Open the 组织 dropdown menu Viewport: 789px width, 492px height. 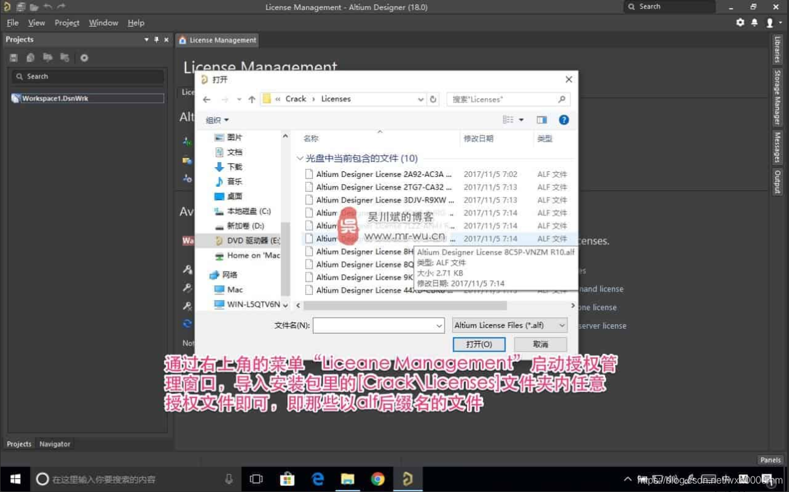coord(217,120)
